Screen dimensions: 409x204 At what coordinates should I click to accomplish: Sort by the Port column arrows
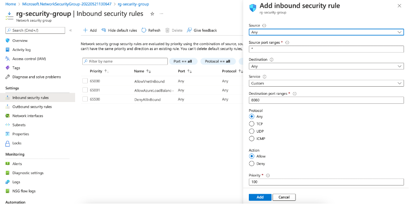(190, 71)
